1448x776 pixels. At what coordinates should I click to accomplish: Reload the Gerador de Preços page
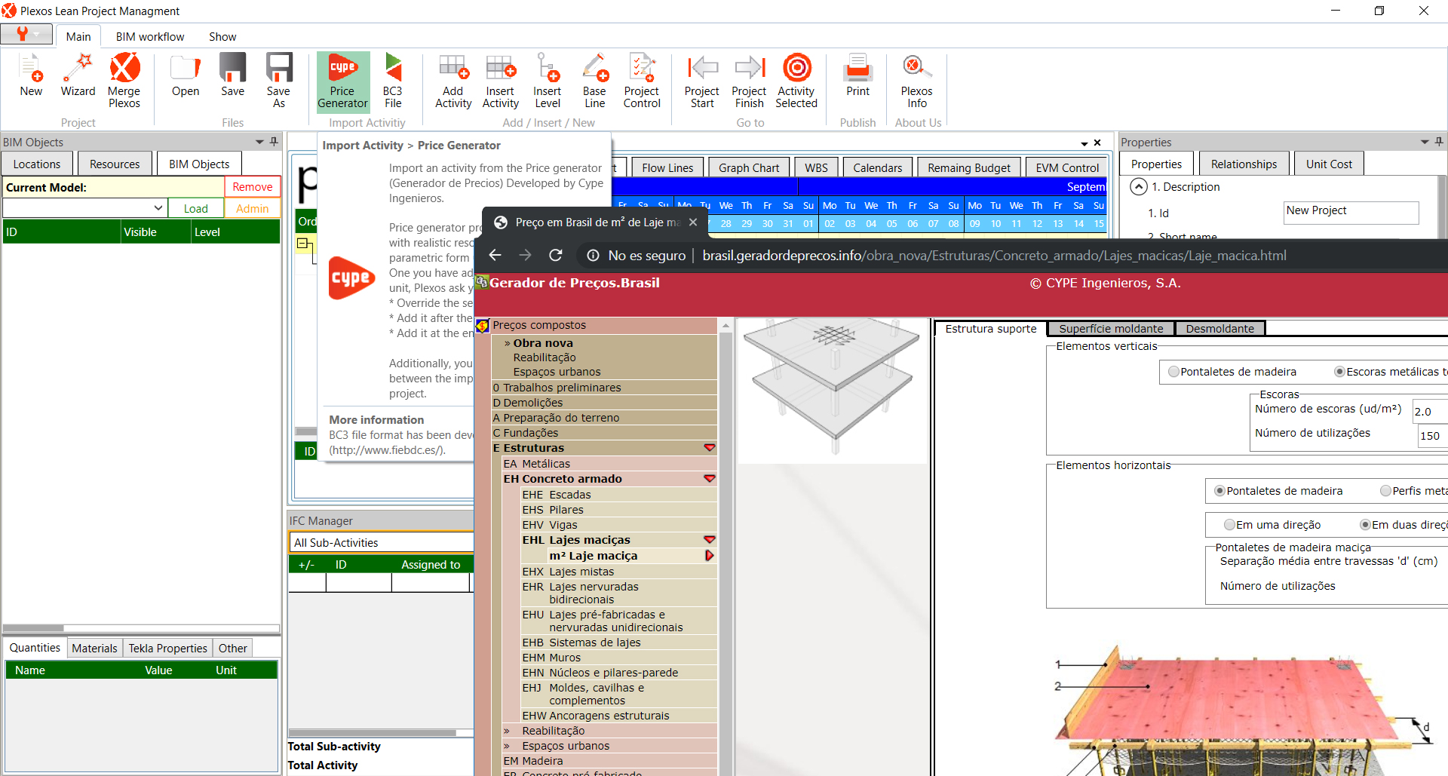click(556, 256)
